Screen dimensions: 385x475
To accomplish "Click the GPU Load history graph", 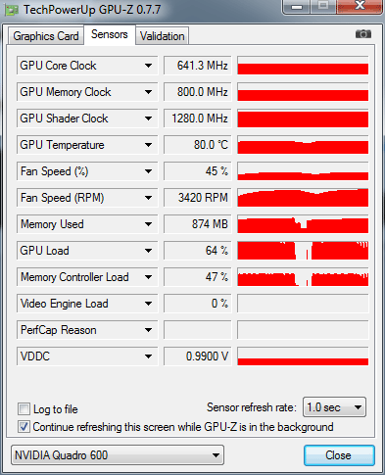I will [x=303, y=251].
